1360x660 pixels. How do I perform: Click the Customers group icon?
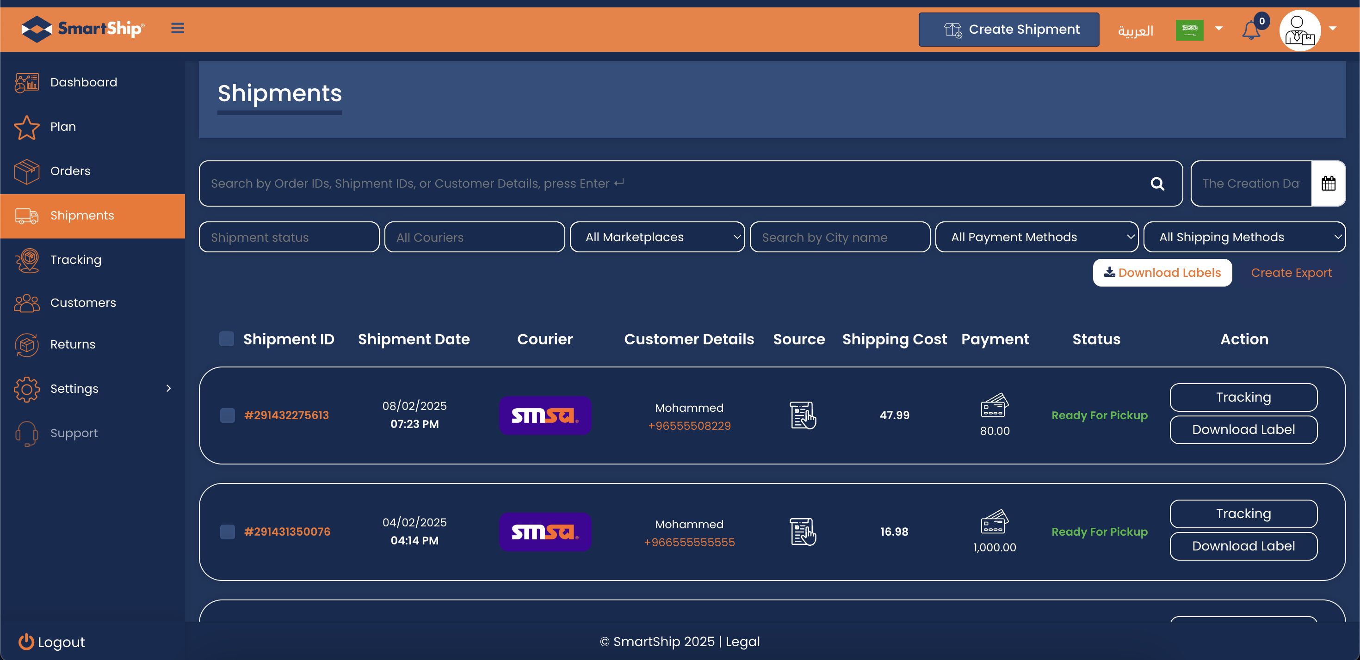[26, 303]
